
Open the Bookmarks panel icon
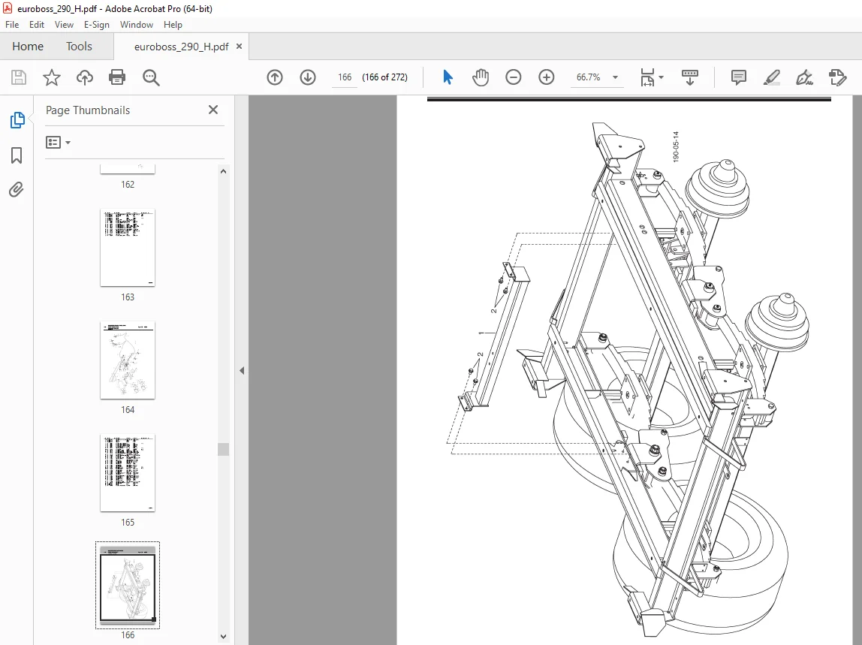[17, 155]
